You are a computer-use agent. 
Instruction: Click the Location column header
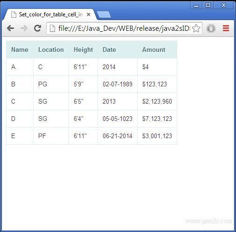(x=51, y=49)
